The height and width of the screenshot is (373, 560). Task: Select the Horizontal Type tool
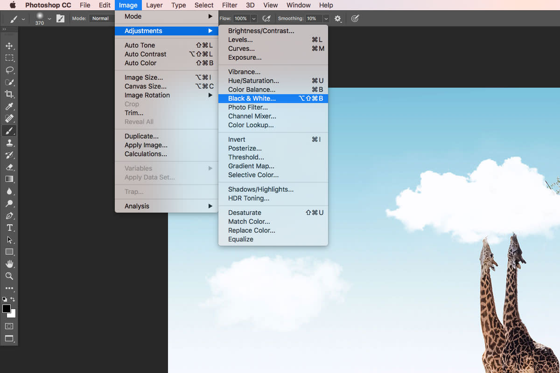pos(9,228)
